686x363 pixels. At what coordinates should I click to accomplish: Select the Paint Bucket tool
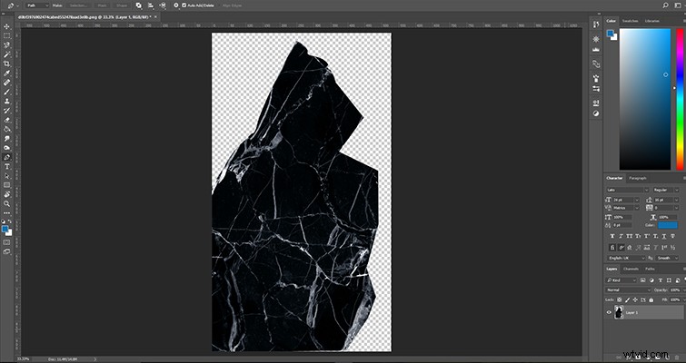click(x=6, y=129)
